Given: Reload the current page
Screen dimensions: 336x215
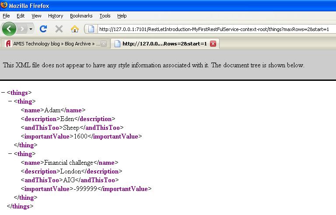Looking at the screenshot, I should point(43,29).
